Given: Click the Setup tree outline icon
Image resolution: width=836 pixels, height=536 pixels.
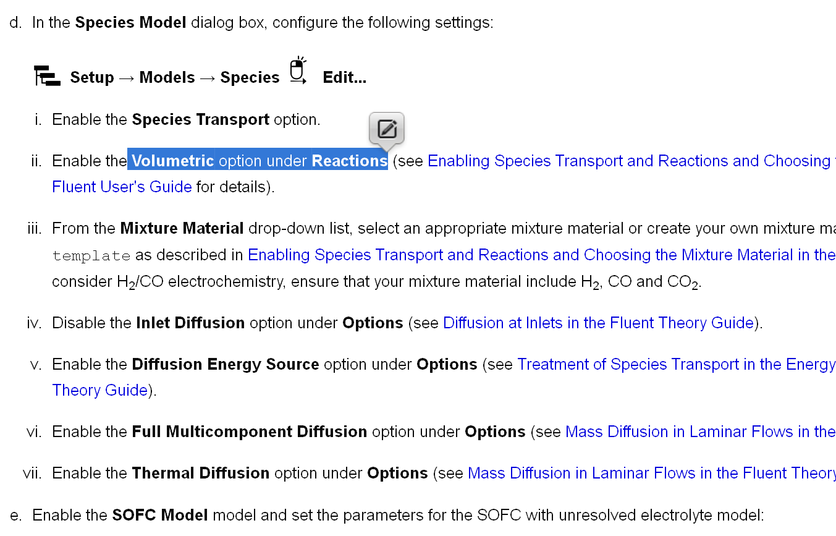Looking at the screenshot, I should [47, 76].
